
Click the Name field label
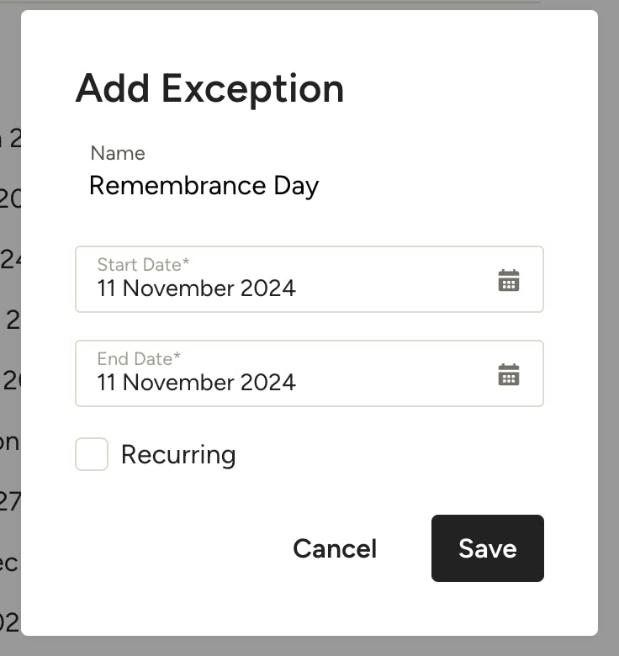[118, 153]
